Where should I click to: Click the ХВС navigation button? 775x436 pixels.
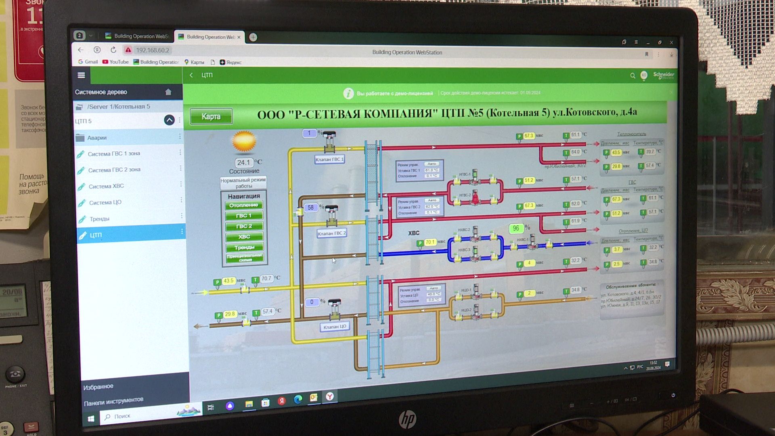[x=244, y=237]
